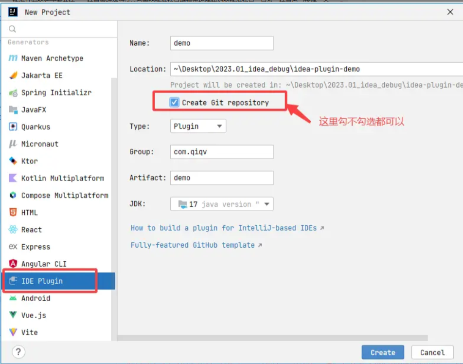
Task: Click the React atom icon
Action: 13,229
